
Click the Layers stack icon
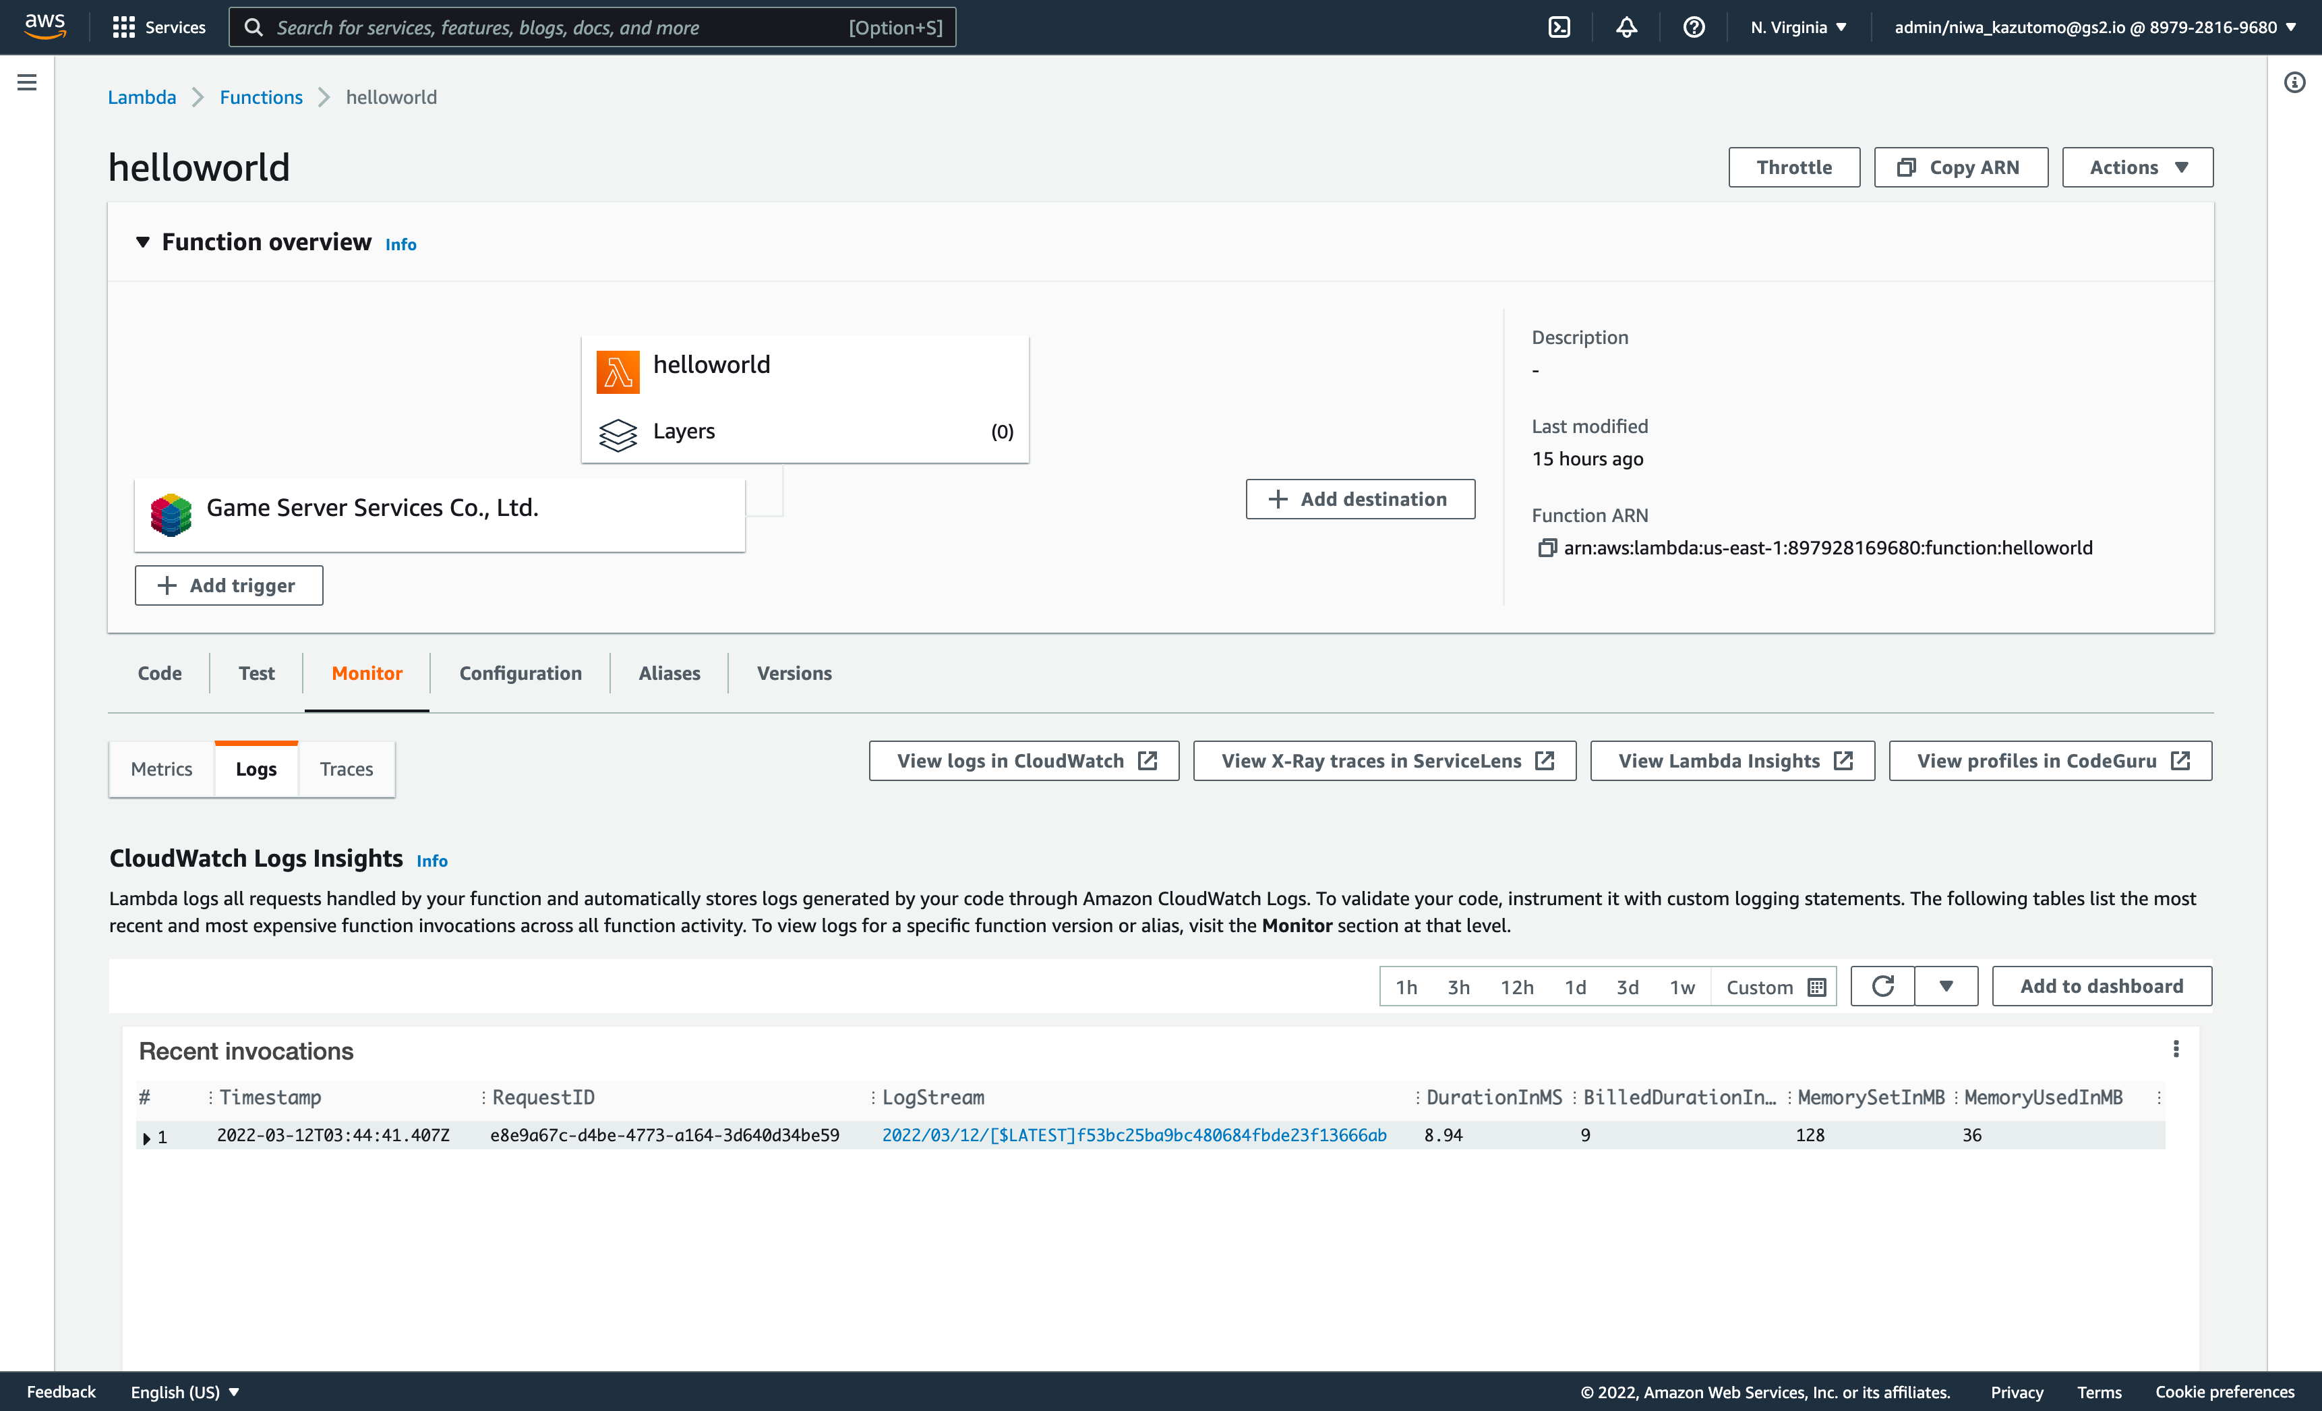(618, 434)
